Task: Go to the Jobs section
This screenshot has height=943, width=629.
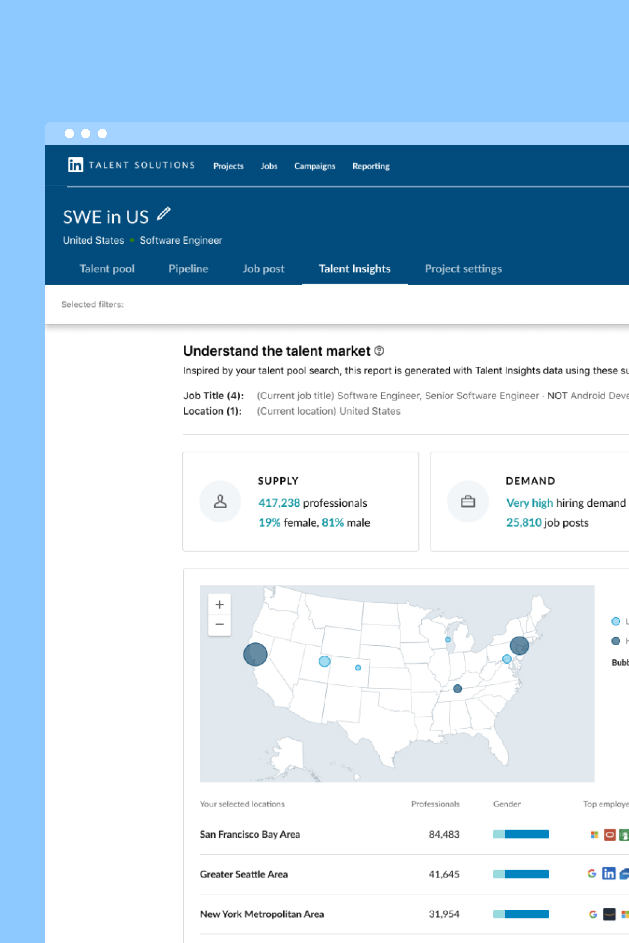Action: (x=269, y=166)
